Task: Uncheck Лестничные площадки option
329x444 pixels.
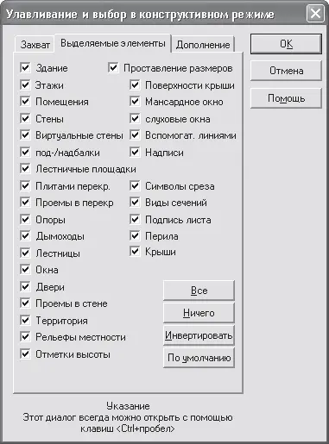Action: point(25,169)
